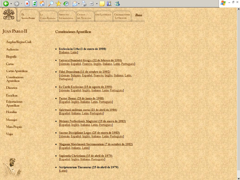This screenshot has height=180, width=240.
Task: Expand the Mail button dropdown arrow
Action: (x=79, y=3)
